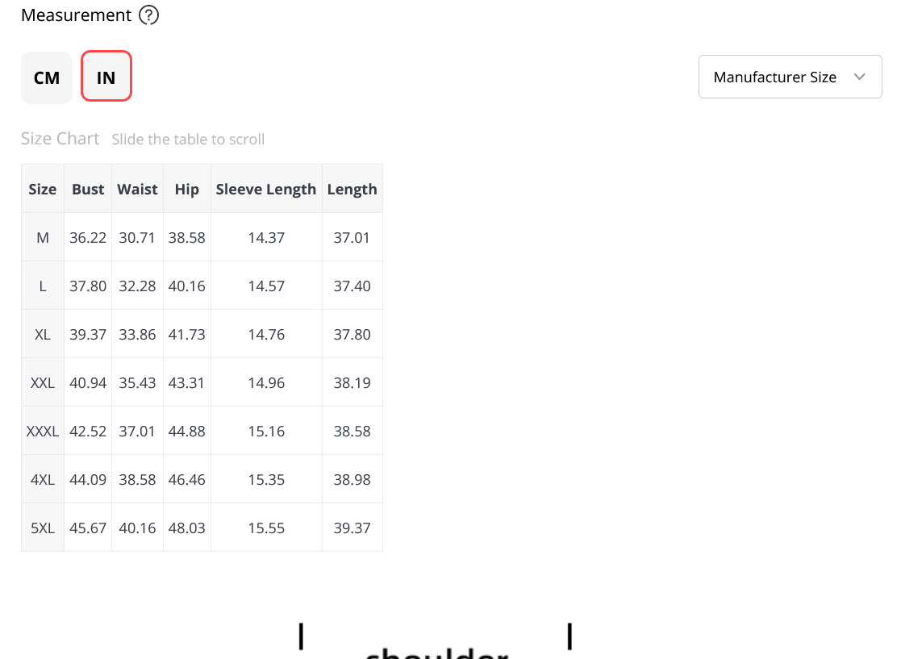Click the Manufacturer Size chevron arrow

(860, 77)
